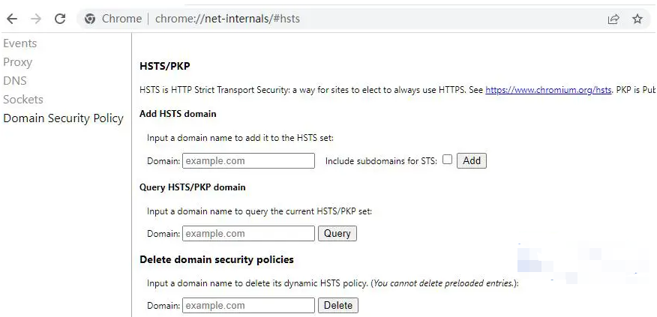
Task: Click the chrome://net-internals address bar URL
Action: click(x=227, y=19)
